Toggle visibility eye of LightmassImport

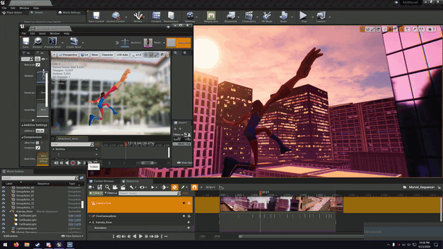[3, 228]
